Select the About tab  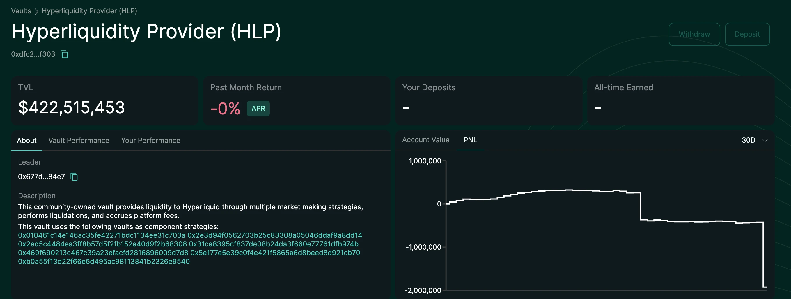[x=27, y=140]
